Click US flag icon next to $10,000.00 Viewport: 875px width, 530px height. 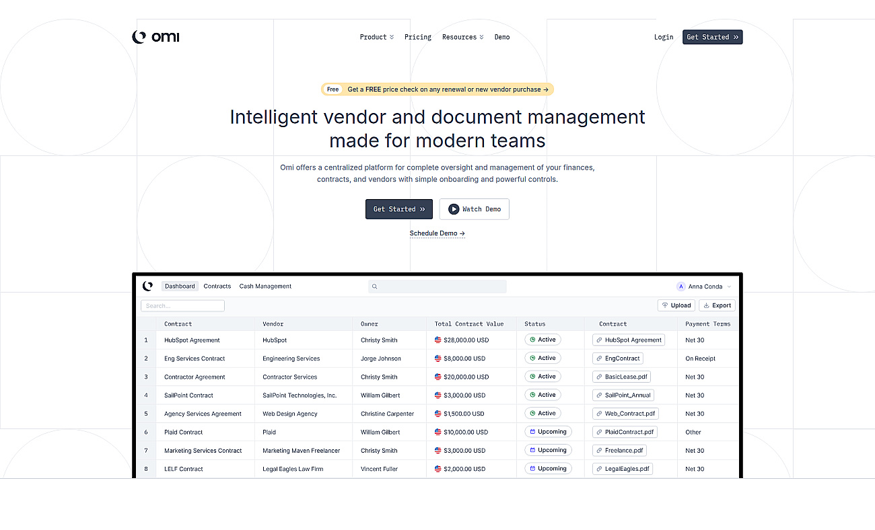[438, 432]
